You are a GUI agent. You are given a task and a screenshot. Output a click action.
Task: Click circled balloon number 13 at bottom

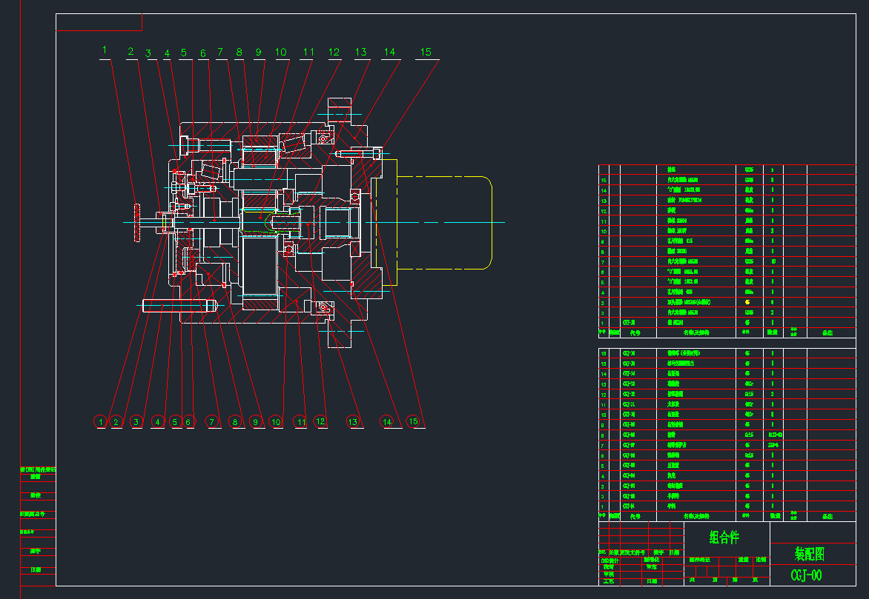pos(353,422)
